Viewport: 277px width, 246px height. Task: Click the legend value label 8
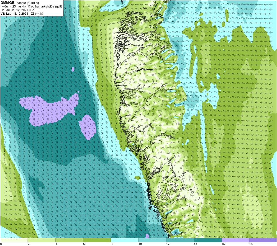(111, 244)
